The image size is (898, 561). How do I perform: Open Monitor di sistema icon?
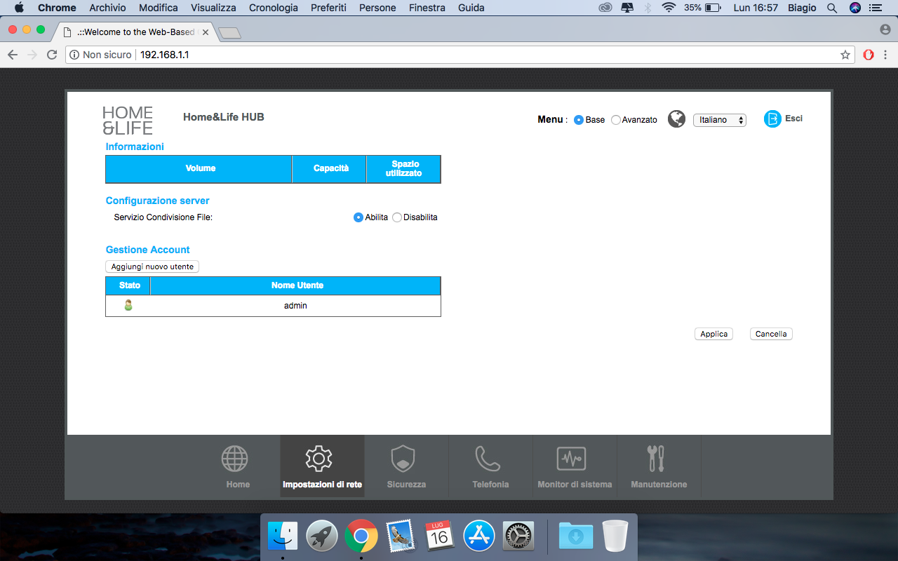pyautogui.click(x=571, y=459)
